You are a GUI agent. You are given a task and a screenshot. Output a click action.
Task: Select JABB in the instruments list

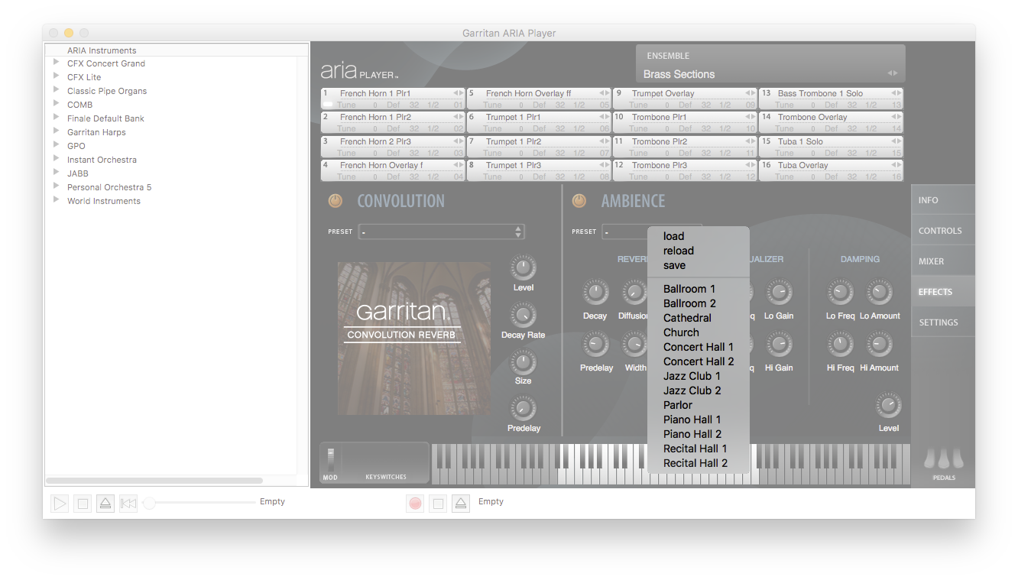[78, 173]
